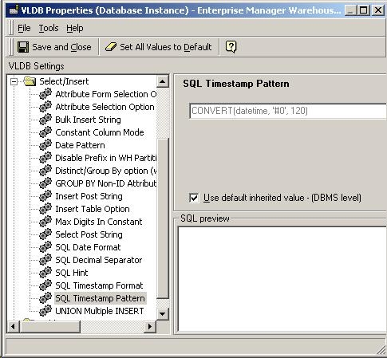Image resolution: width=387 pixels, height=358 pixels.
Task: Click the tree horizontal scrollbar thumb
Action: [x=49, y=326]
